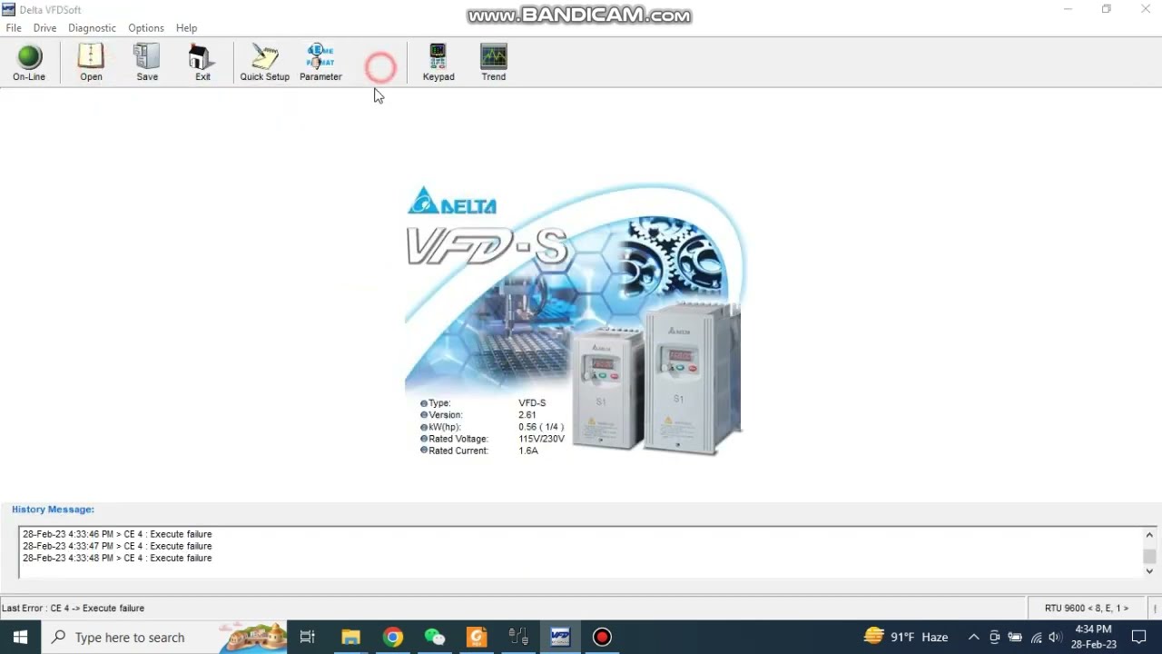Open the Keypad tool

point(438,63)
